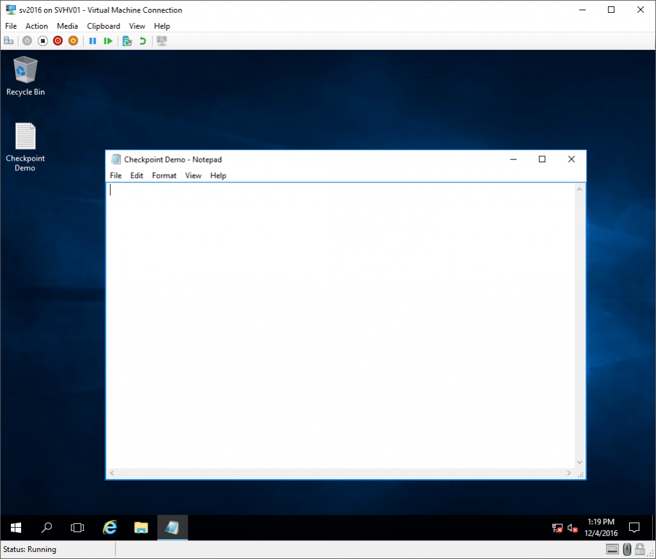Click Notepad's horizontal scrollbar left arrow
The width and height of the screenshot is (656, 559).
(112, 473)
